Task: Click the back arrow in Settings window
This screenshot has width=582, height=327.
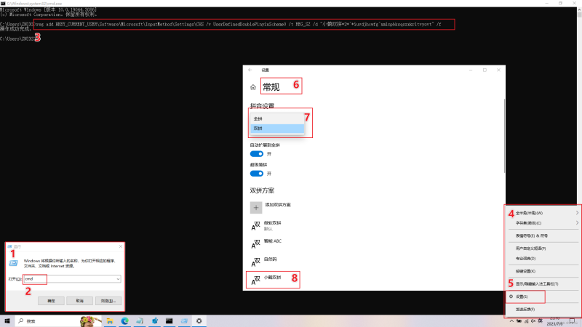Action: [x=250, y=70]
